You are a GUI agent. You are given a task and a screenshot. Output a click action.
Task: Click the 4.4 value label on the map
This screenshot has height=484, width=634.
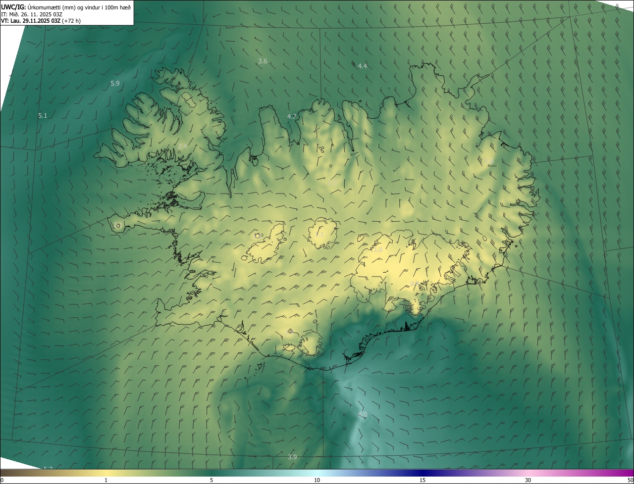[x=363, y=66]
